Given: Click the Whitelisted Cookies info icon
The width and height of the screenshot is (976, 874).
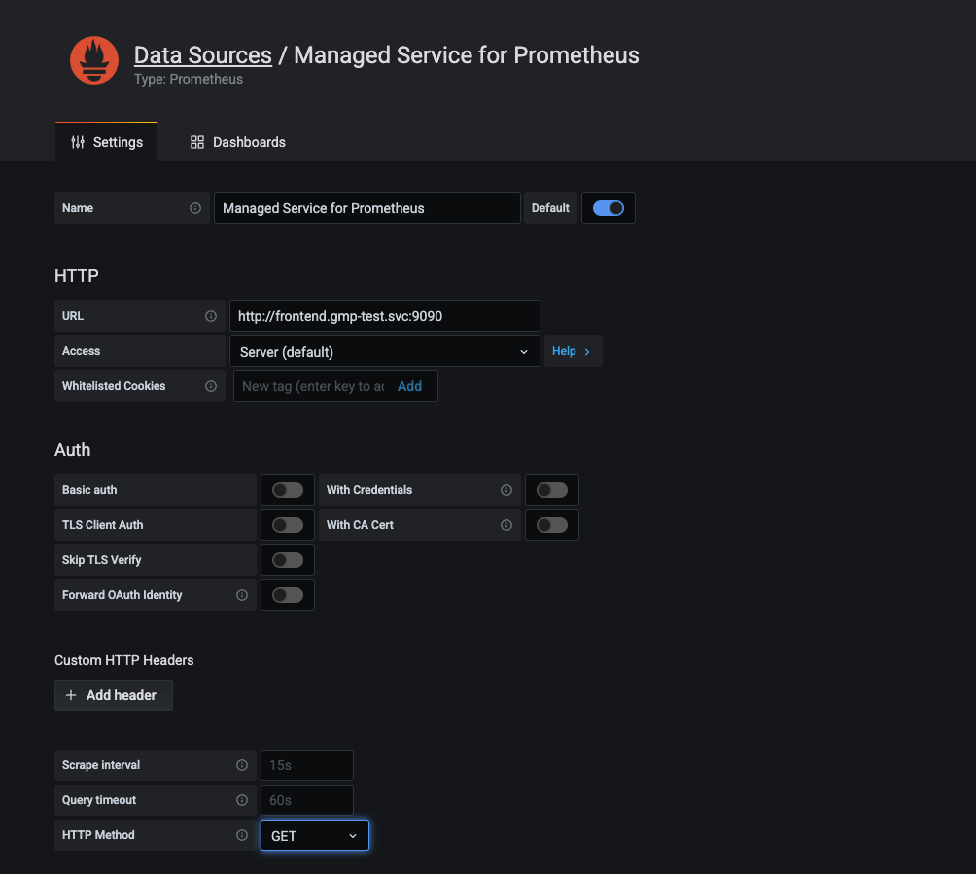Looking at the screenshot, I should [x=211, y=386].
